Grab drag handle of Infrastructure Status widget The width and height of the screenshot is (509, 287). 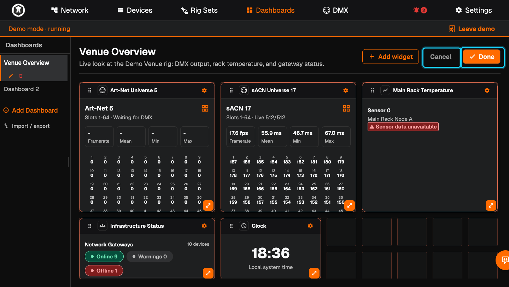tap(90, 226)
